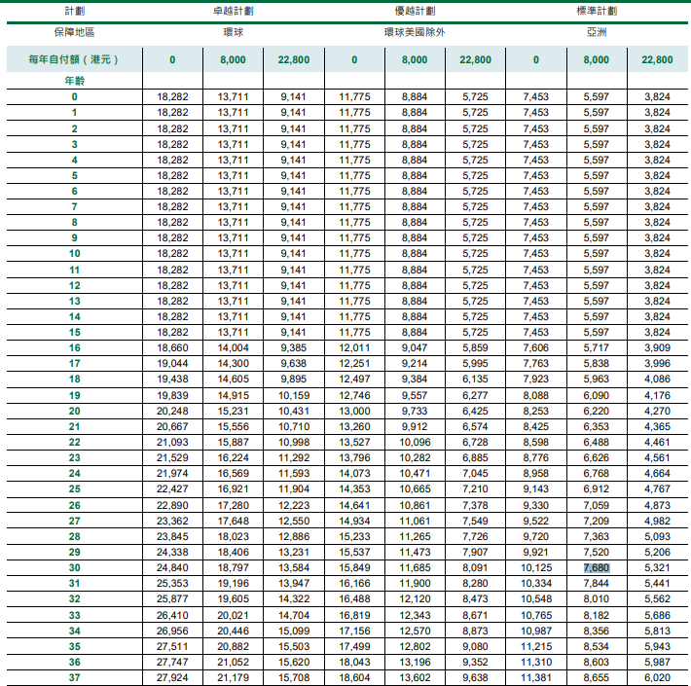Click value 27,747 in age 36 row

pyautogui.click(x=172, y=662)
